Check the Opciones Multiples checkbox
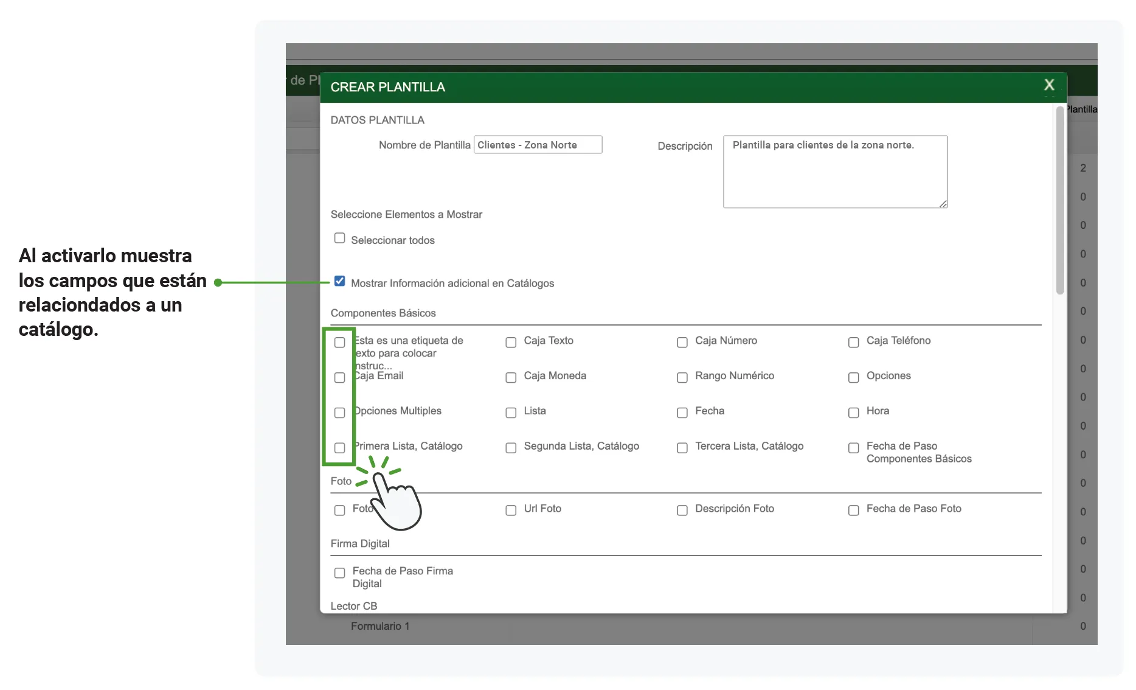 (340, 413)
